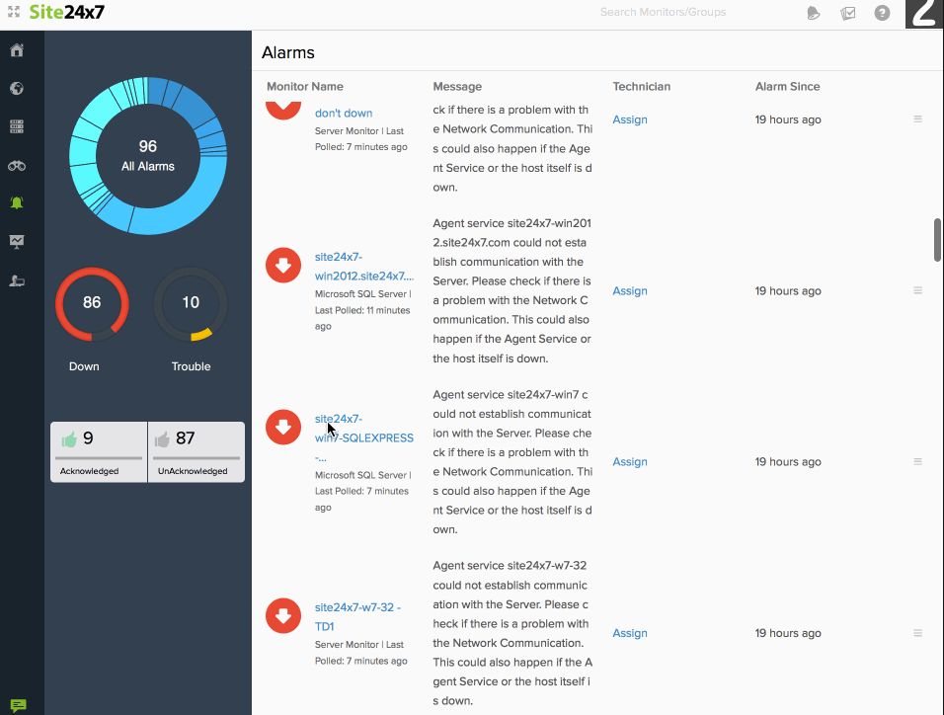Click "Last Polled: 11 minutes ago" under site24x7-win2012

362,318
